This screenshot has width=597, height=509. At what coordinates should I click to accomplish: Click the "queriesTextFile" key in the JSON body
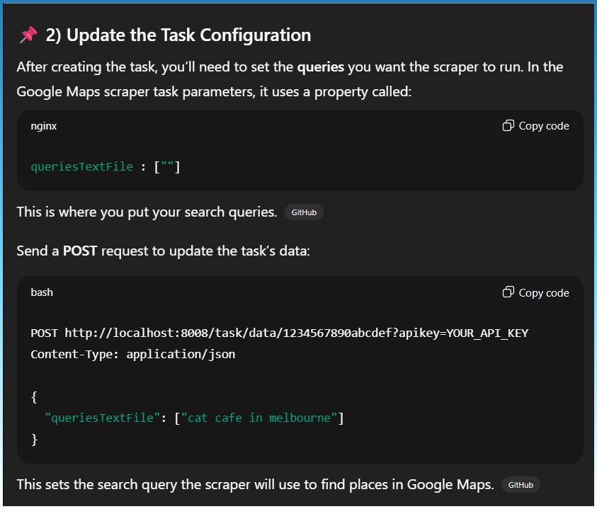click(x=105, y=418)
